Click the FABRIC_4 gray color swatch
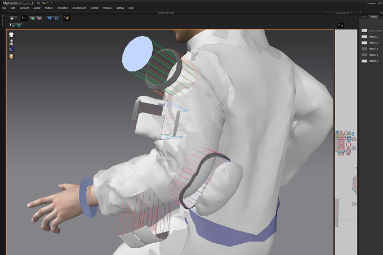Viewport: 383px width, 255px height. click(x=364, y=55)
